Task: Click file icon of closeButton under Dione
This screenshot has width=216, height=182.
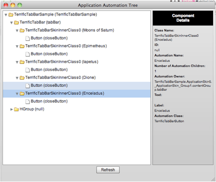Action: [27, 86]
